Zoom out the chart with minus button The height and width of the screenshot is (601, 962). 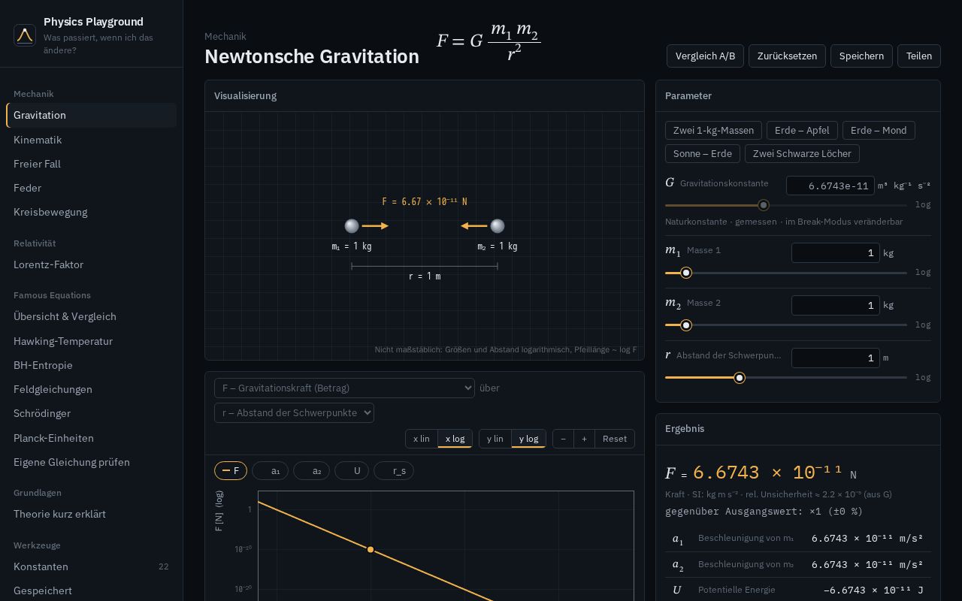point(563,439)
